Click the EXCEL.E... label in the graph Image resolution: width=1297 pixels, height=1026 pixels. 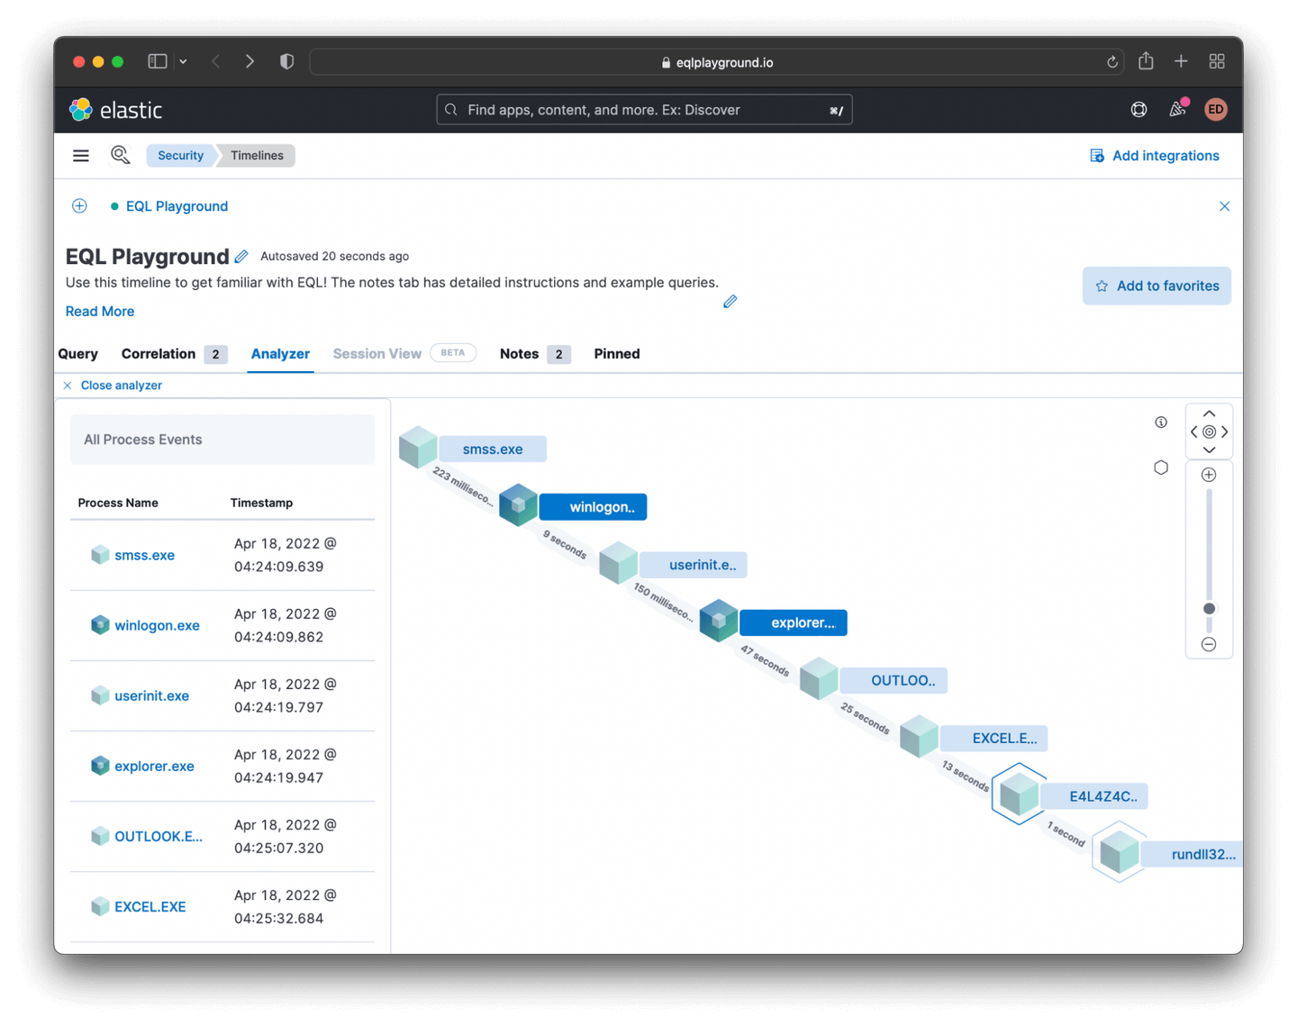click(x=993, y=738)
